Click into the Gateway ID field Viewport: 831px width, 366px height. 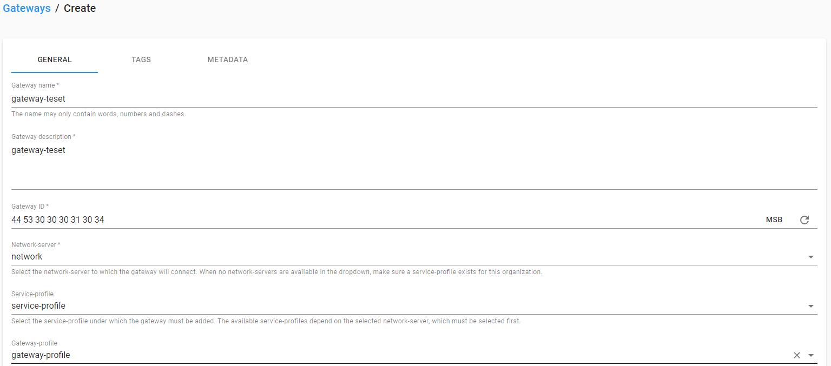coord(384,219)
